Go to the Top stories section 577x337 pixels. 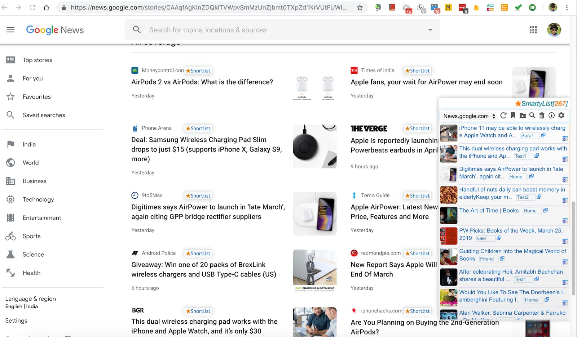tap(37, 60)
